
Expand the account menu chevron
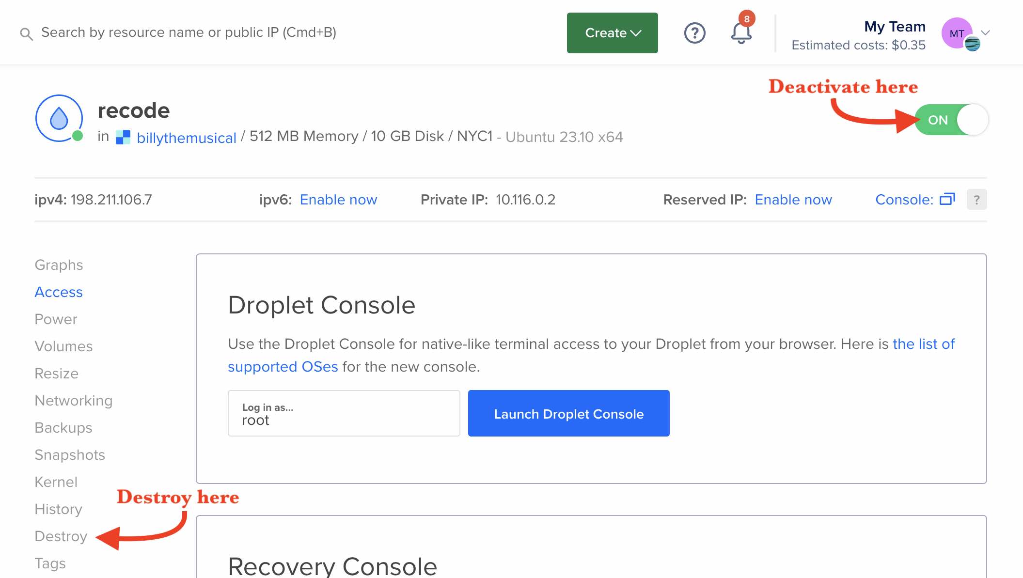985,33
